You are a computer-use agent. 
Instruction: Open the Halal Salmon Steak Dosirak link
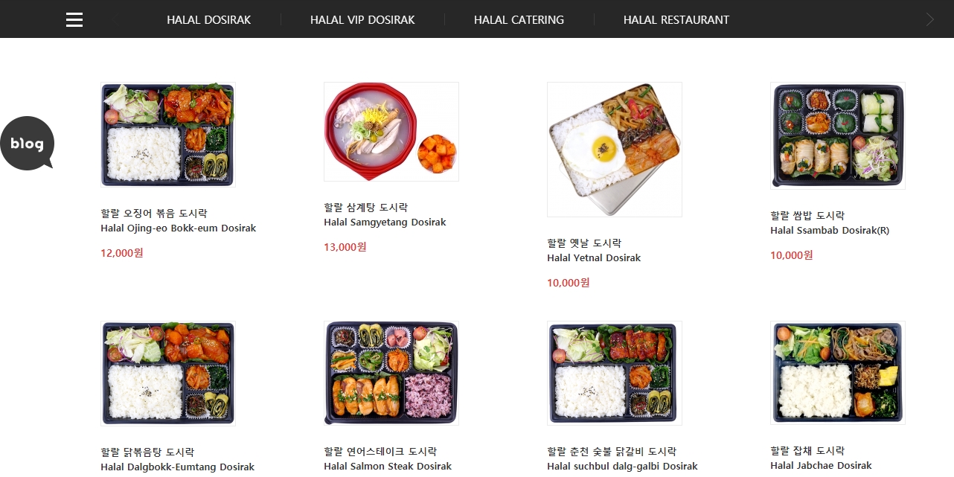[x=388, y=467]
